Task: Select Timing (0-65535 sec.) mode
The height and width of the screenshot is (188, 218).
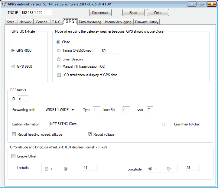Action: coord(59,50)
